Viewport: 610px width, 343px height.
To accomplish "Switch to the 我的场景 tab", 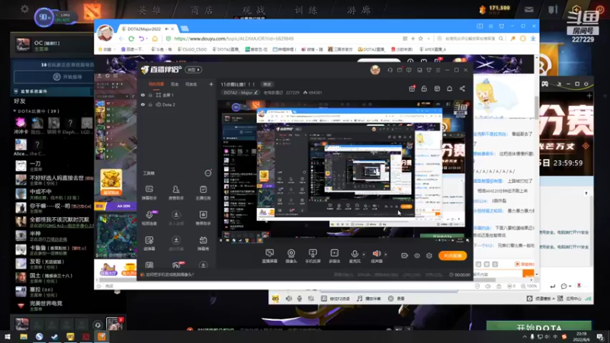I will point(156,84).
